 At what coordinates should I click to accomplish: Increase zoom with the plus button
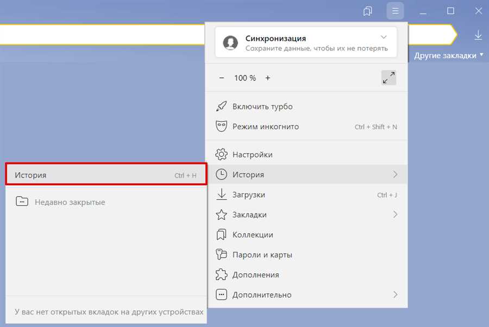[267, 78]
